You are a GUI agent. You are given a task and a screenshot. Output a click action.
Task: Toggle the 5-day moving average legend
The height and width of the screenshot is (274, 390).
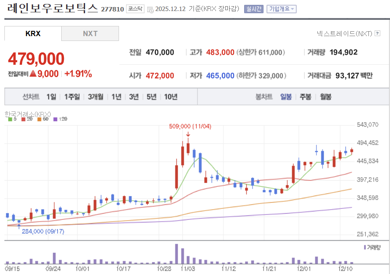(12, 118)
